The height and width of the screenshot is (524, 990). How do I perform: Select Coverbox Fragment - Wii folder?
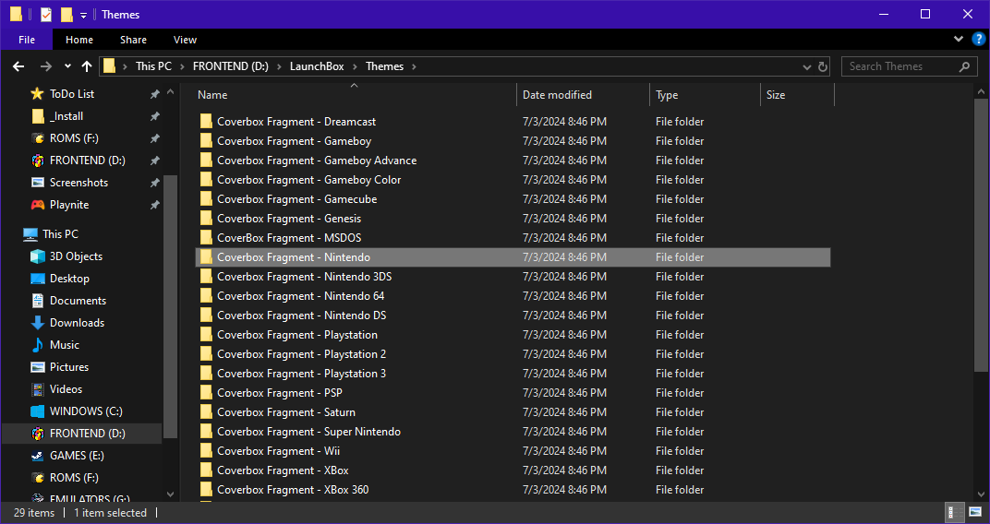[x=513, y=451]
